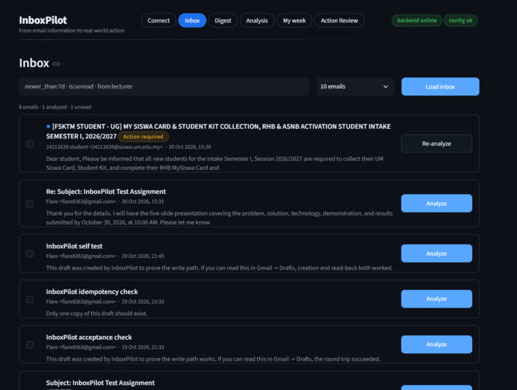Click the config ok status badge
This screenshot has height=390, width=517.
[x=461, y=20]
